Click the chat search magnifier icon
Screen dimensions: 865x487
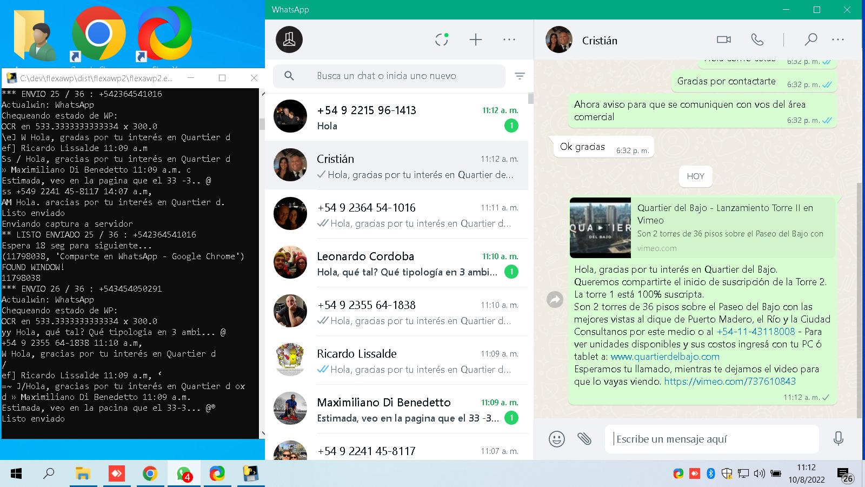click(289, 76)
